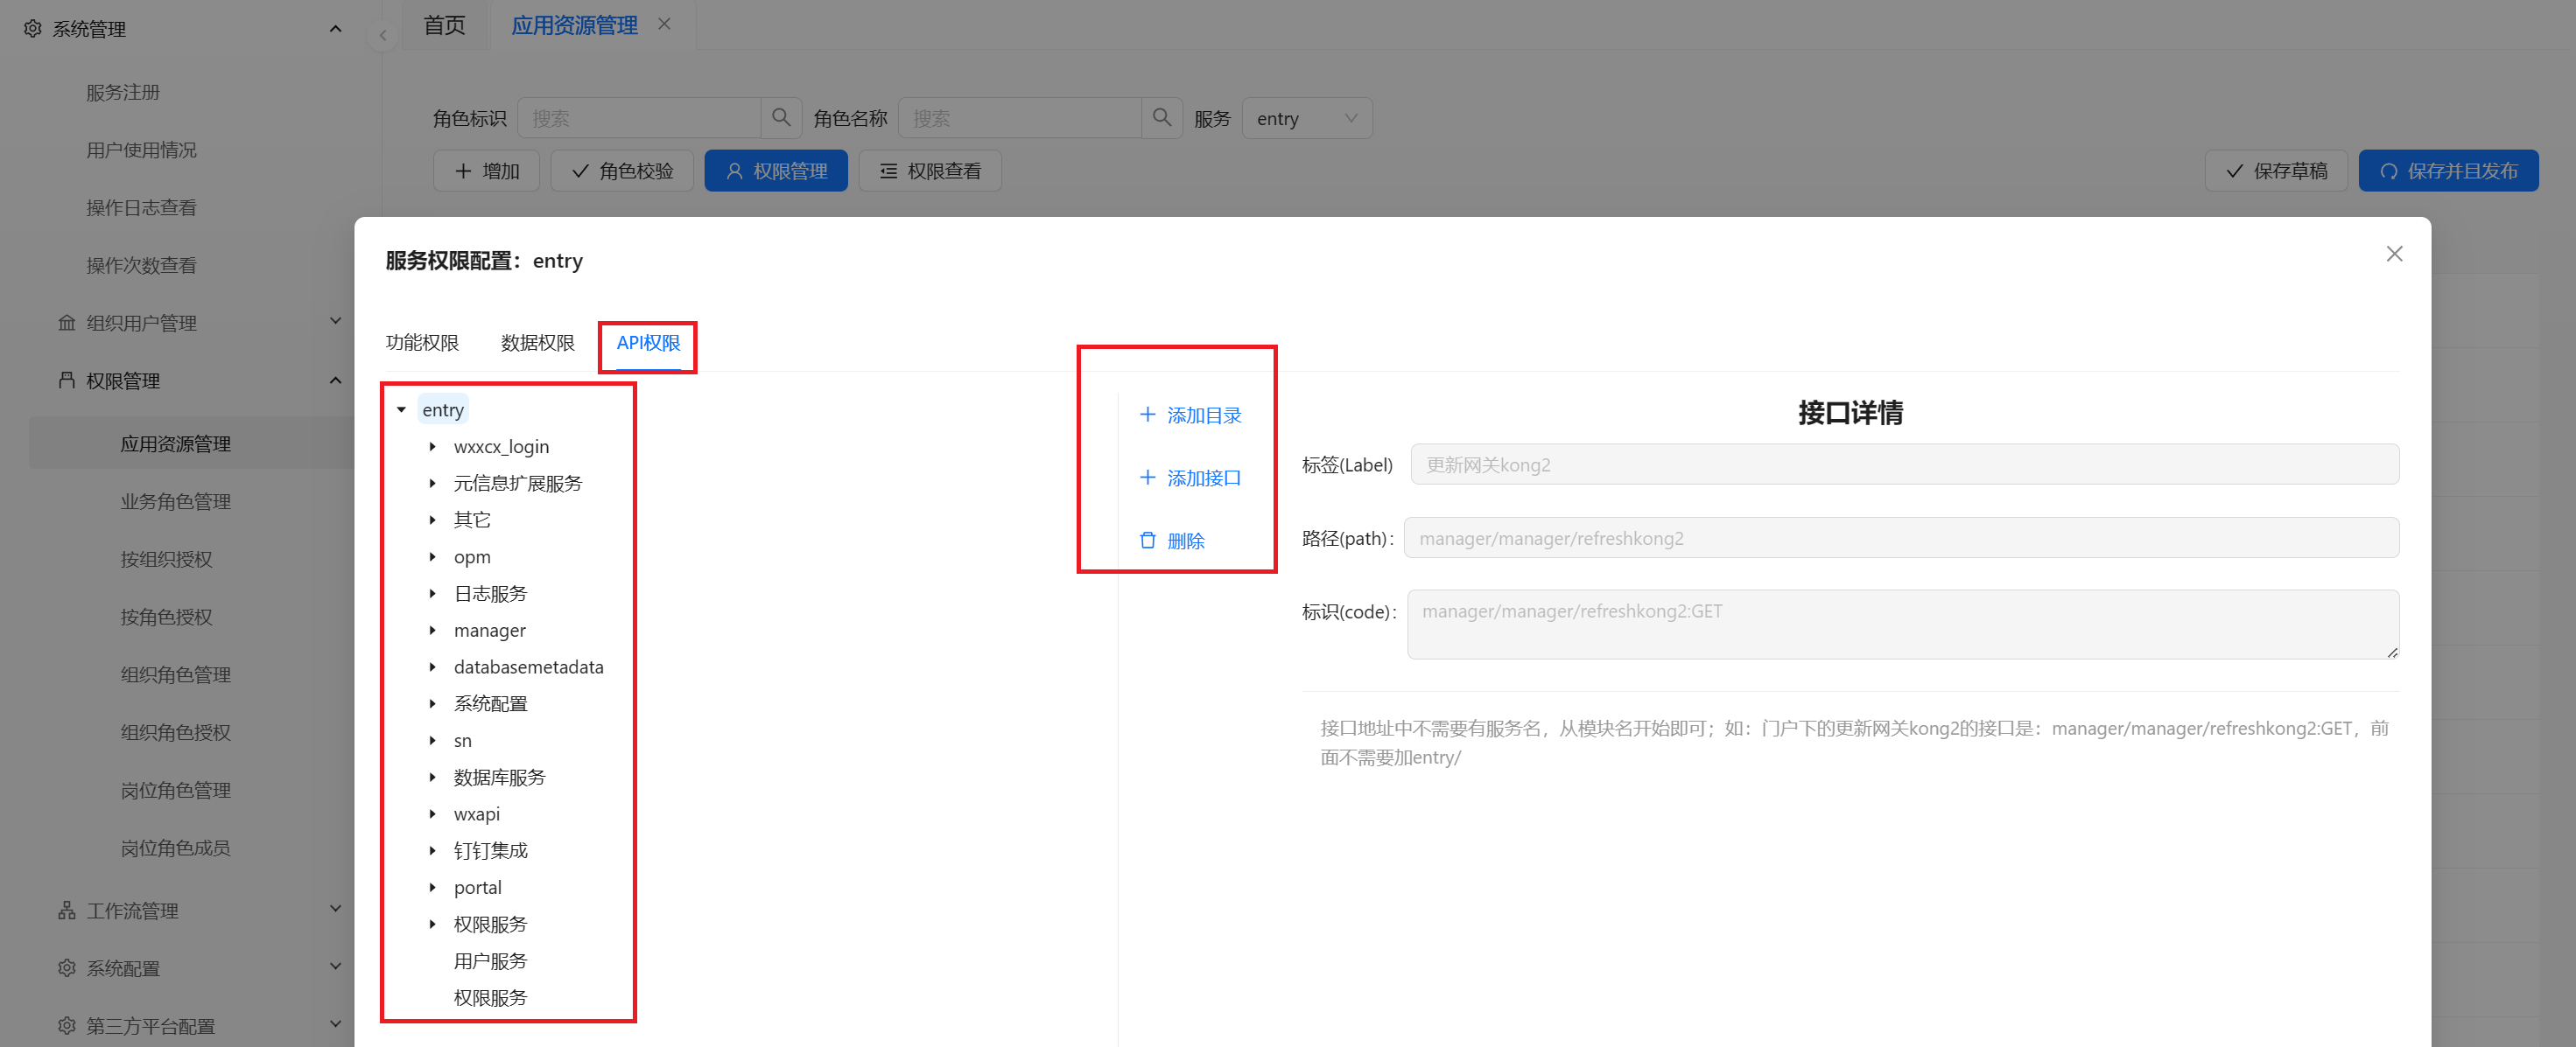The width and height of the screenshot is (2576, 1047).
Task: Switch to the 功能权限 tab
Action: click(422, 343)
